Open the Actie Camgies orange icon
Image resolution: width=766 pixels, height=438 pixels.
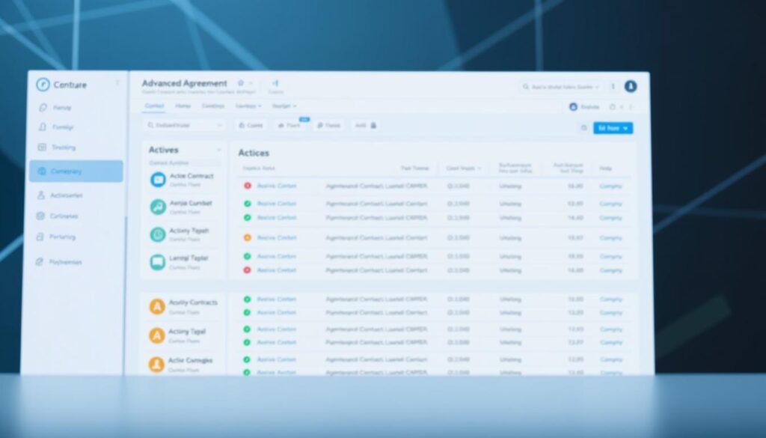point(156,364)
